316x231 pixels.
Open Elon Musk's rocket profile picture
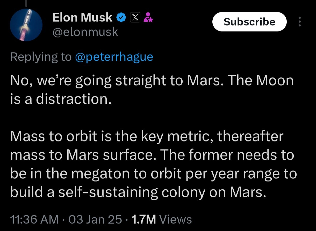coord(26,25)
